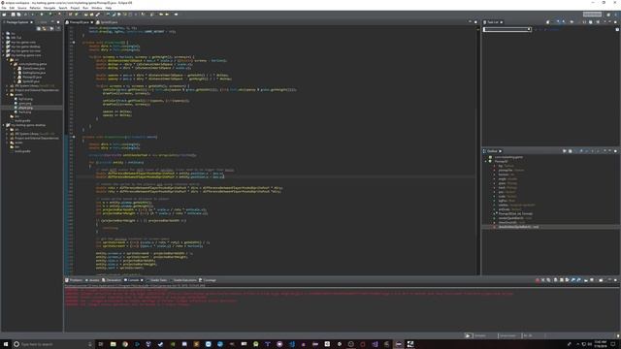
Task: Select grass.png in assets folder
Action: coord(25,104)
